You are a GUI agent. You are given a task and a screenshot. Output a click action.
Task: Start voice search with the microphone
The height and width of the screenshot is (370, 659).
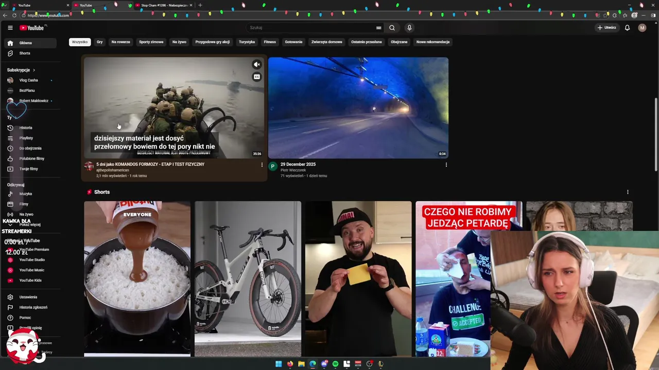tap(409, 28)
